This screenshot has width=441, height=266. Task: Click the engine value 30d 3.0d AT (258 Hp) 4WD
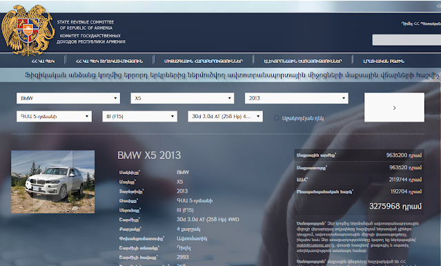point(208,220)
